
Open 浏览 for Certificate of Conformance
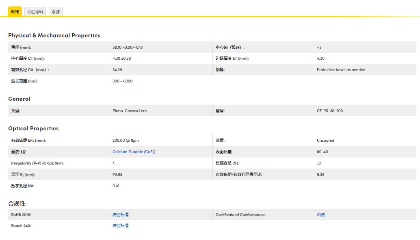[321, 214]
